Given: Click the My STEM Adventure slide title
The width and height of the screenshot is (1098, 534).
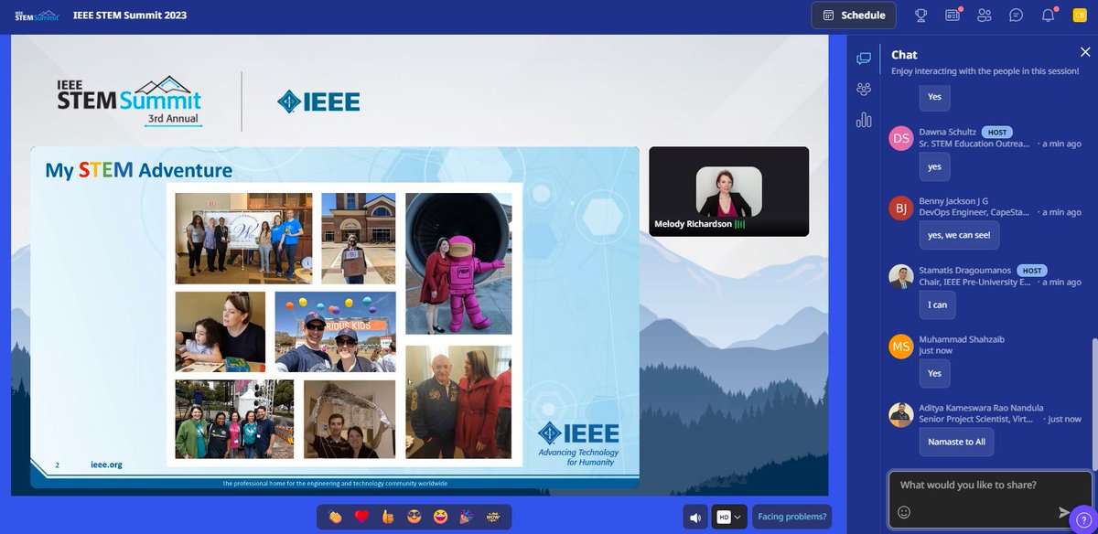Looking at the screenshot, I should click(x=138, y=170).
